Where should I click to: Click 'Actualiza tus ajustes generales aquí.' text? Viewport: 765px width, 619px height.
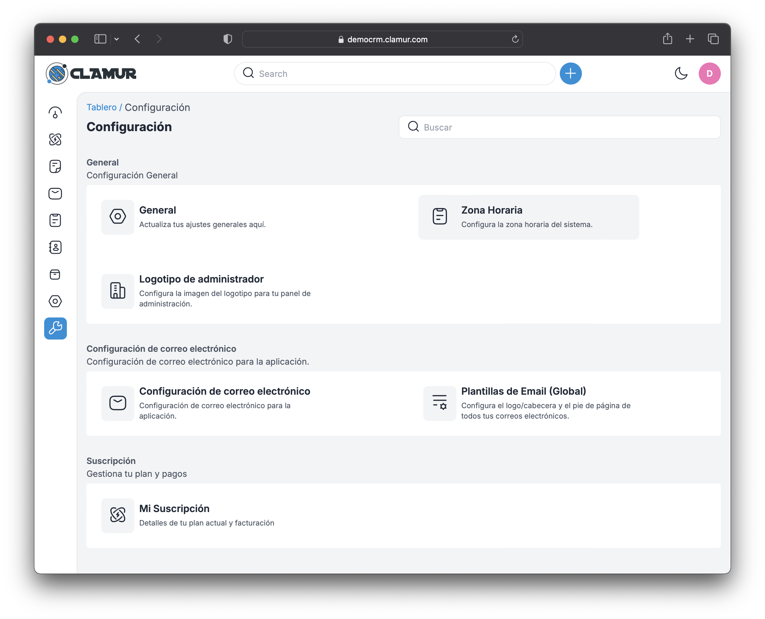pos(202,225)
